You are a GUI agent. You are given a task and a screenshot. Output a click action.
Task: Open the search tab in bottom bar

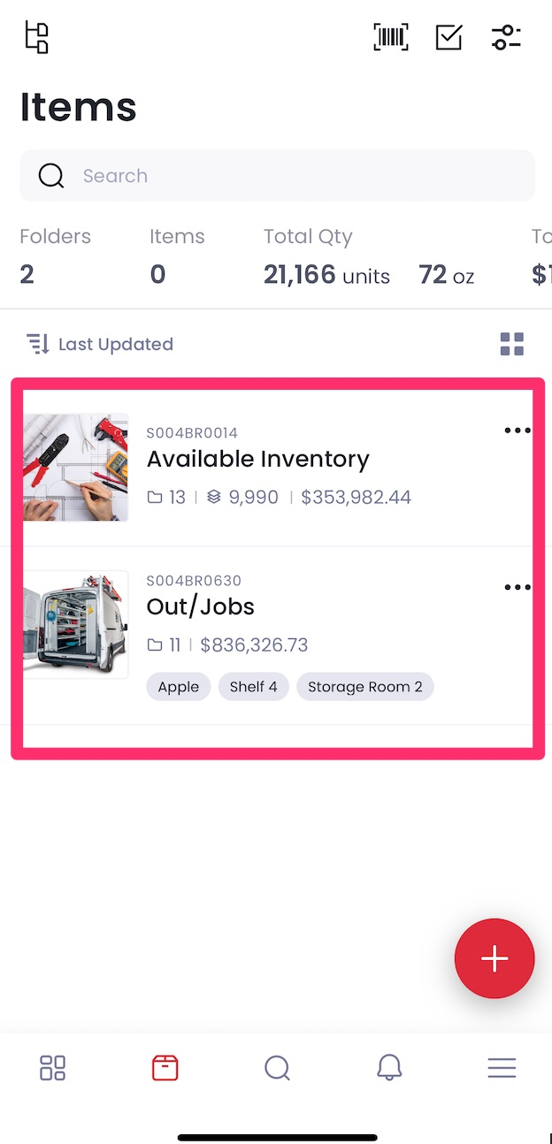point(277,1068)
